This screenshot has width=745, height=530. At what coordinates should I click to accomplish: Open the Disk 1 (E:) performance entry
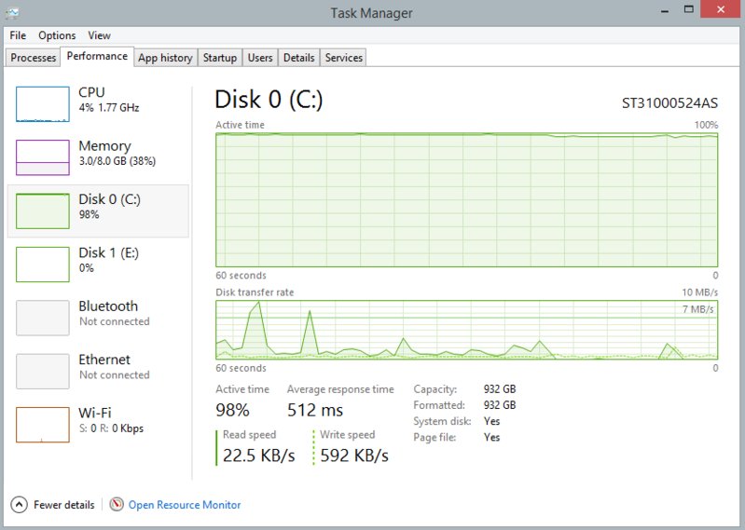tap(98, 265)
